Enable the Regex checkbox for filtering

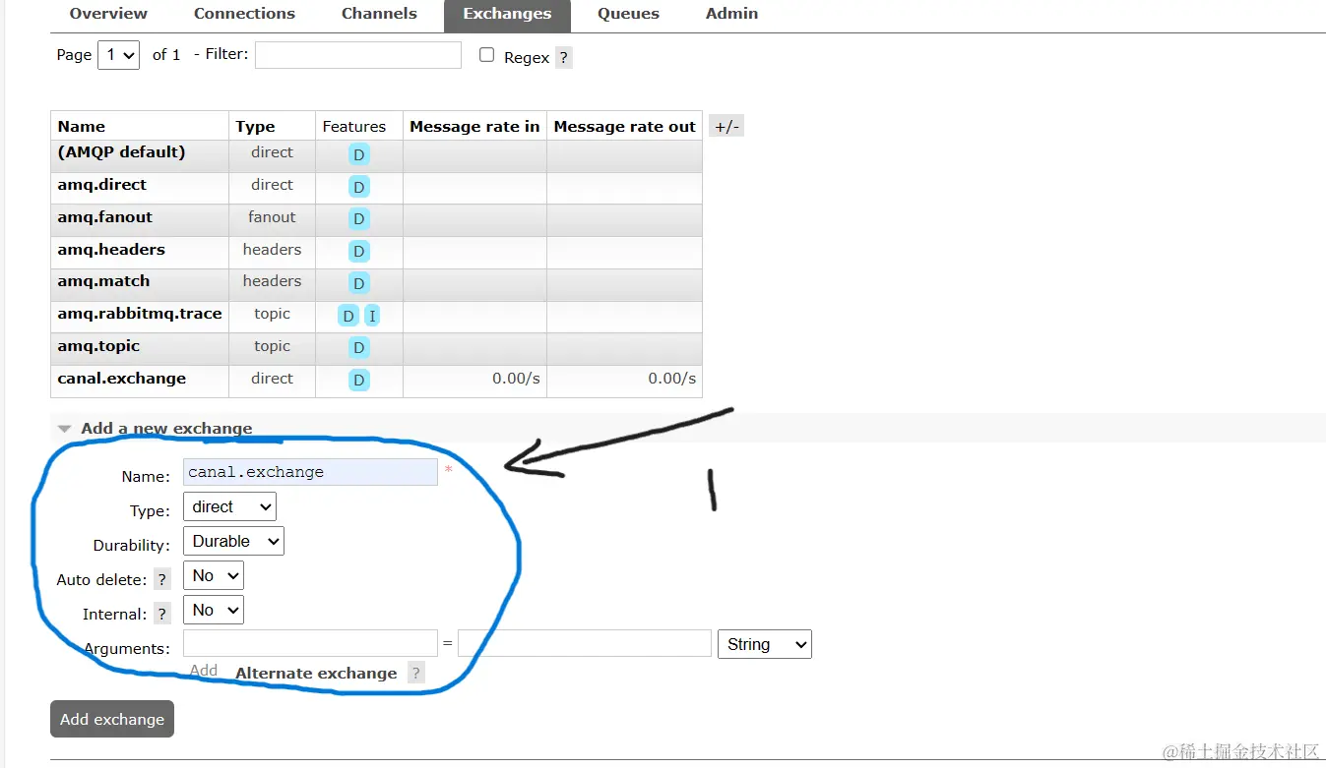[486, 55]
